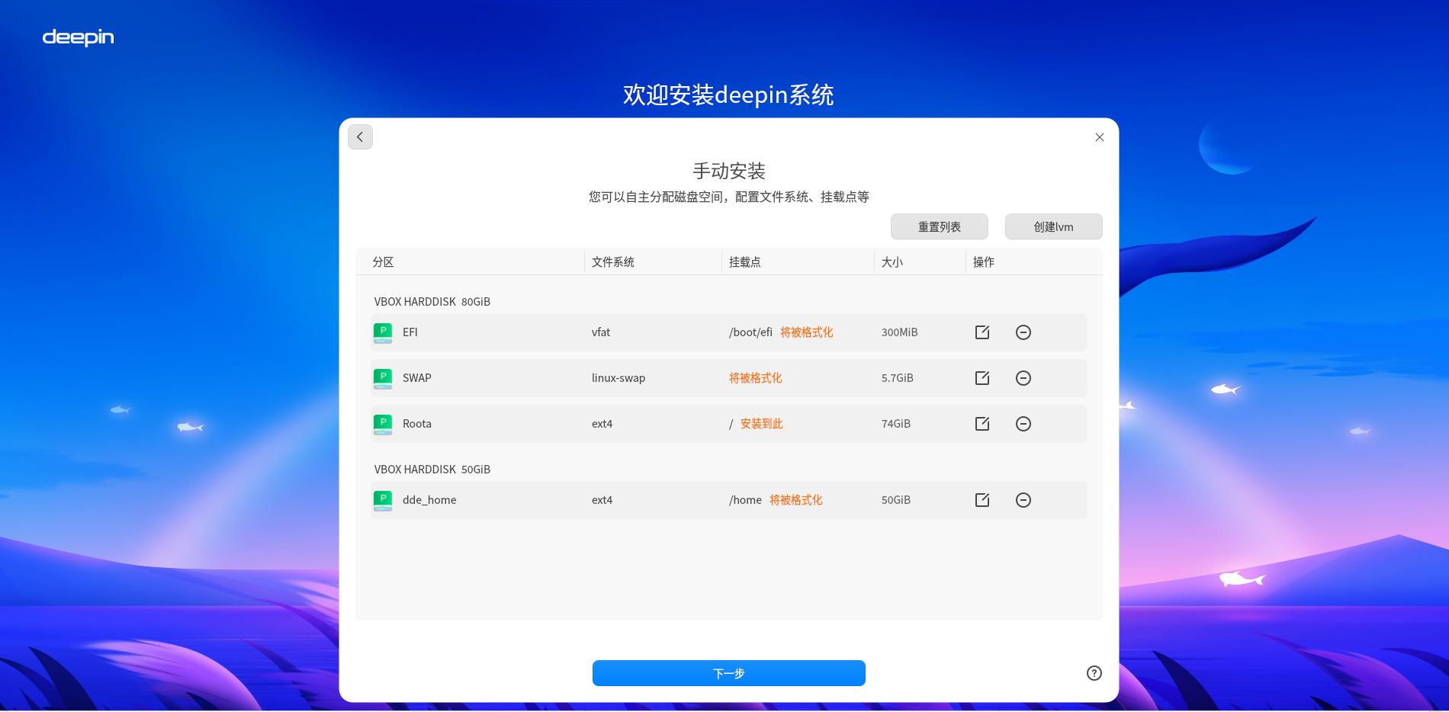This screenshot has height=712, width=1449.
Task: Edit the EFI partition
Action: [x=982, y=332]
